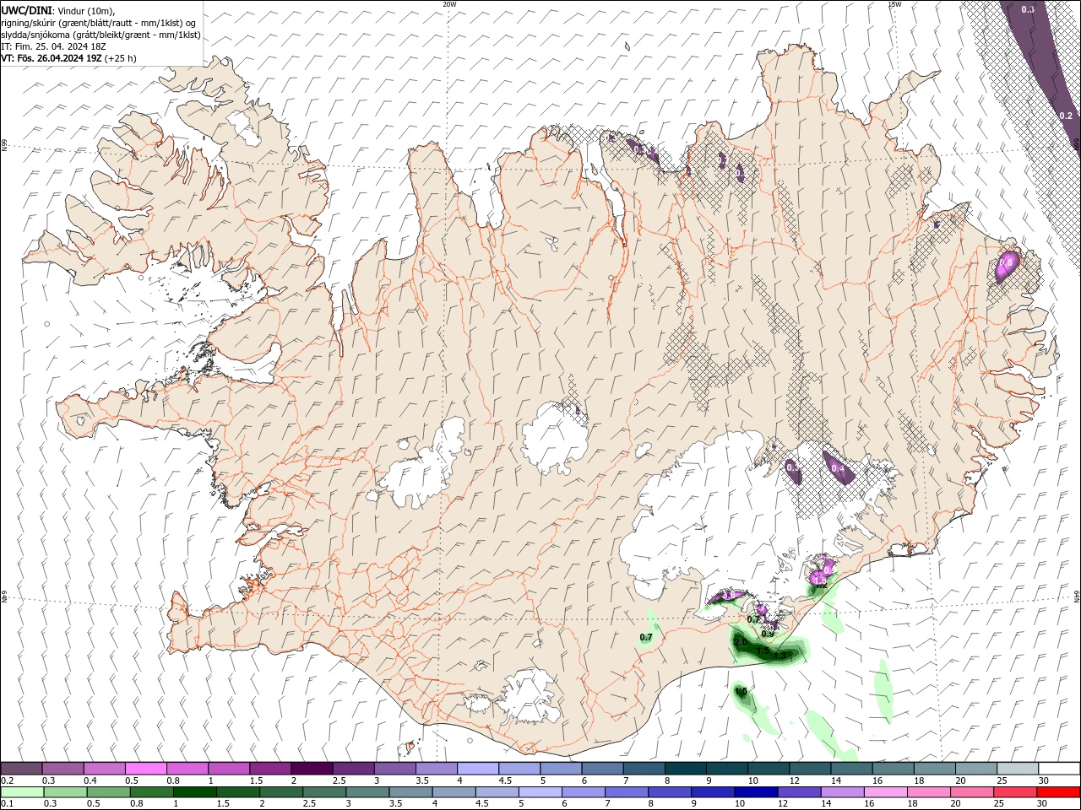Viewport: 1081px width, 810px height.
Task: Click the '64N' latitude label on the right edge
Action: coord(1077,595)
